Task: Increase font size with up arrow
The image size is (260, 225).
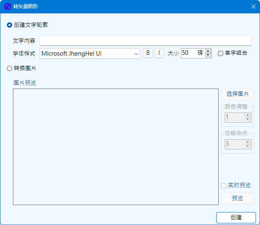Action: (208, 51)
